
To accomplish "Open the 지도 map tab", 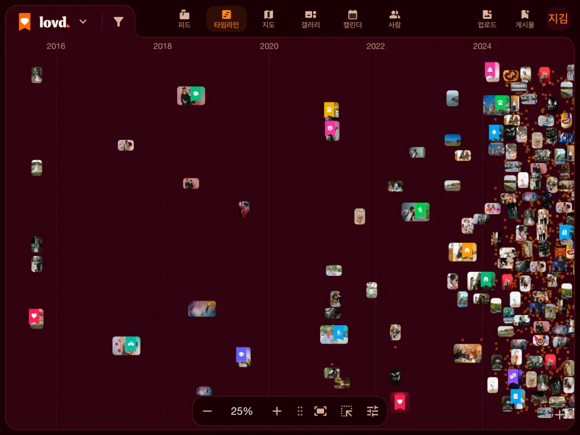I will click(268, 19).
